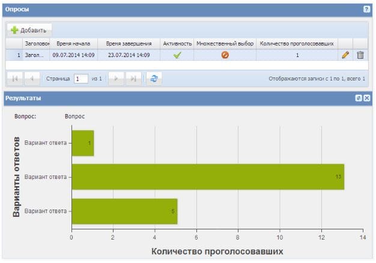
Task: Restore the Результаты panel via header icon
Action: pyautogui.click(x=359, y=97)
